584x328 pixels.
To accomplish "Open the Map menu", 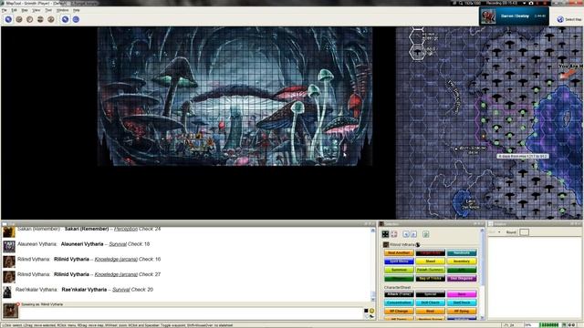I will click(25, 10).
